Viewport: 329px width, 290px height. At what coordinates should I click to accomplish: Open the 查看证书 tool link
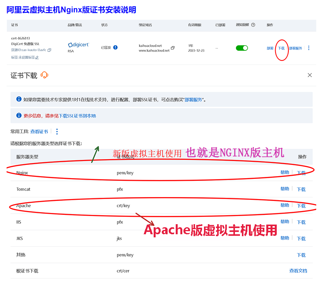39,132
